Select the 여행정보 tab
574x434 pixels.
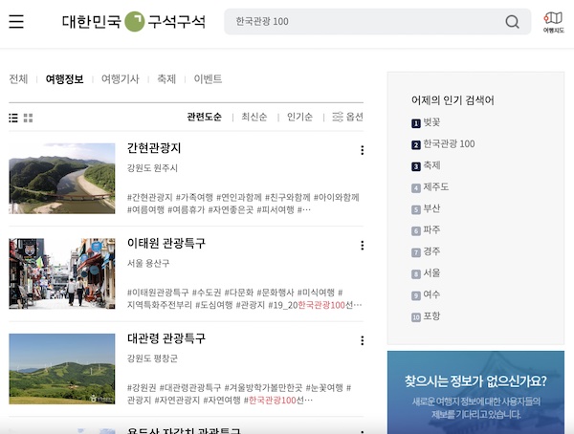(64, 78)
